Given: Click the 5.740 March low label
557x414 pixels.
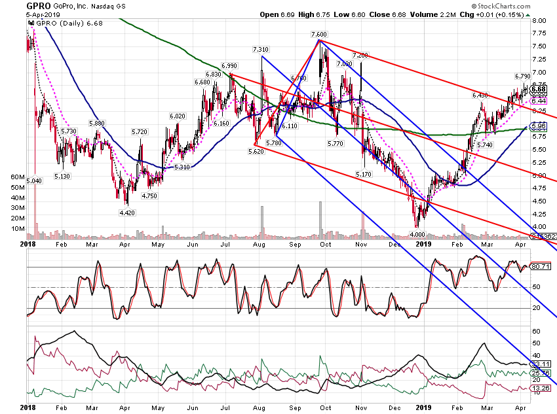Looking at the screenshot, I should (485, 145).
